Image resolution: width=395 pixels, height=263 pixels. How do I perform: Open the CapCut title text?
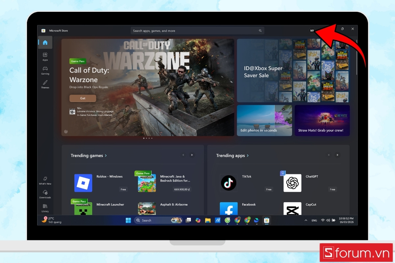(311, 204)
